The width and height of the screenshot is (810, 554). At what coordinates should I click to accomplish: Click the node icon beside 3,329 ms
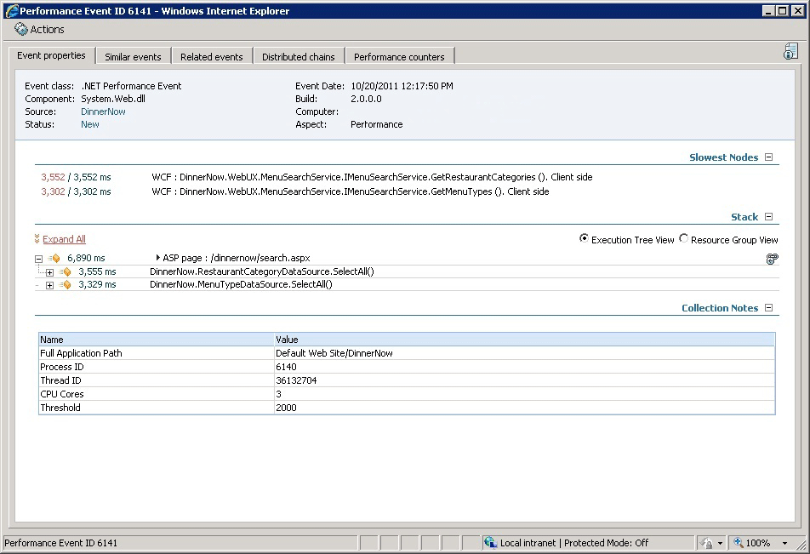65,285
